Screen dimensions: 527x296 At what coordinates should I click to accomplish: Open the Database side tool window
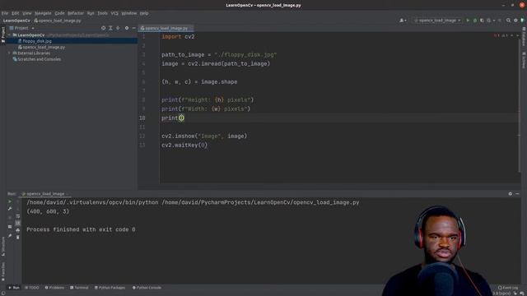pos(524,36)
